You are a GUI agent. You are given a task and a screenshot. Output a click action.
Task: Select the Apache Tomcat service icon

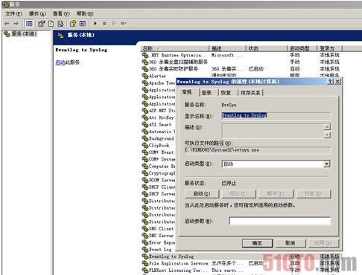(145, 83)
